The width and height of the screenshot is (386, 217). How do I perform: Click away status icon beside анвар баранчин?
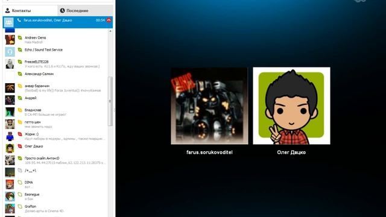[x=20, y=86]
